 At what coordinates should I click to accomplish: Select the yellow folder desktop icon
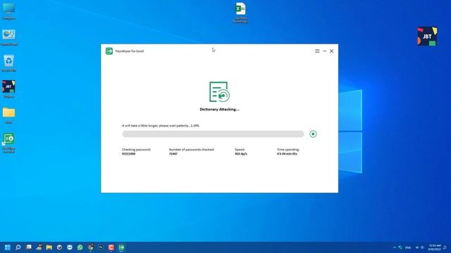[x=9, y=115]
